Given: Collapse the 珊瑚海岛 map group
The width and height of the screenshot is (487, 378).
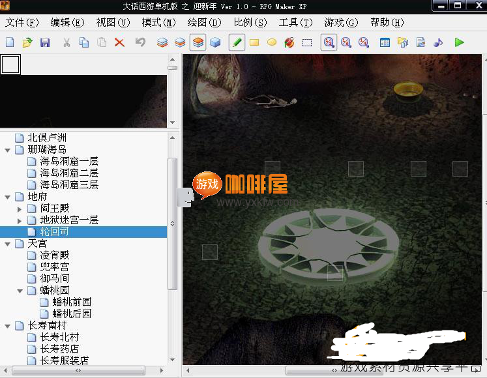Looking at the screenshot, I should tap(7, 150).
